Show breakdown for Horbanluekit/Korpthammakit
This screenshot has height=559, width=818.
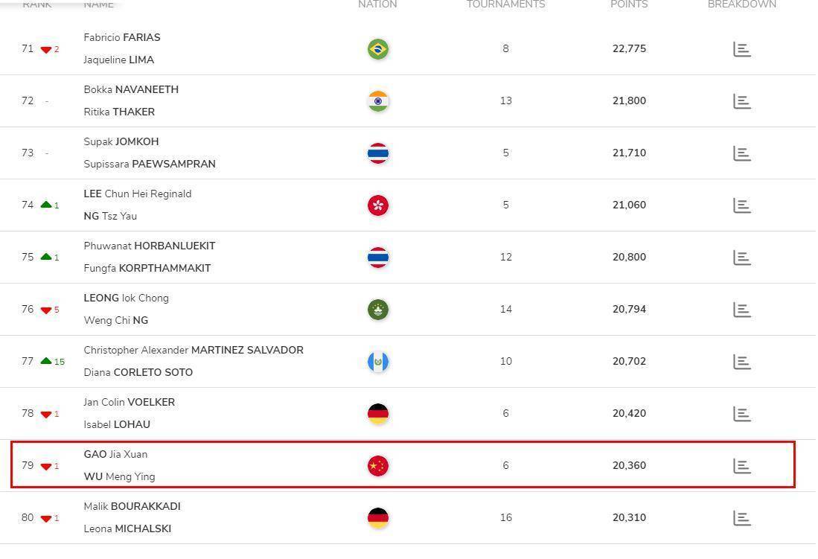click(742, 258)
